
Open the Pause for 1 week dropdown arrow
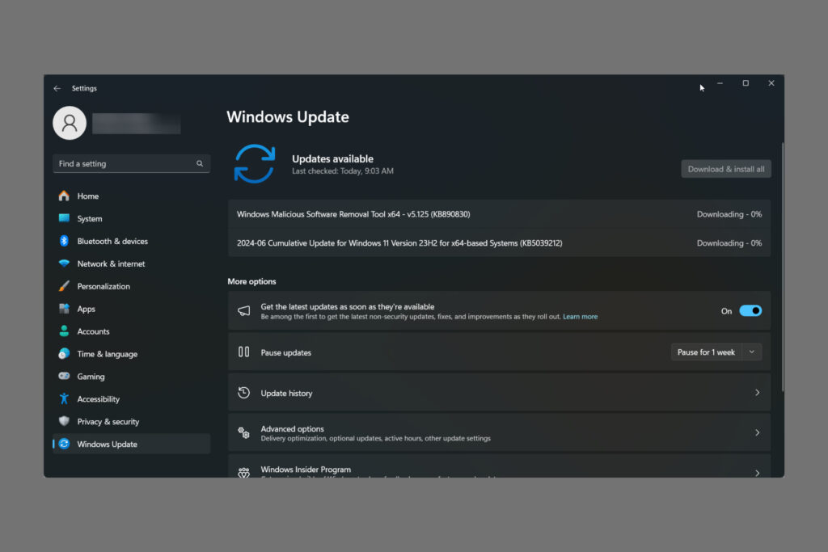[751, 352]
